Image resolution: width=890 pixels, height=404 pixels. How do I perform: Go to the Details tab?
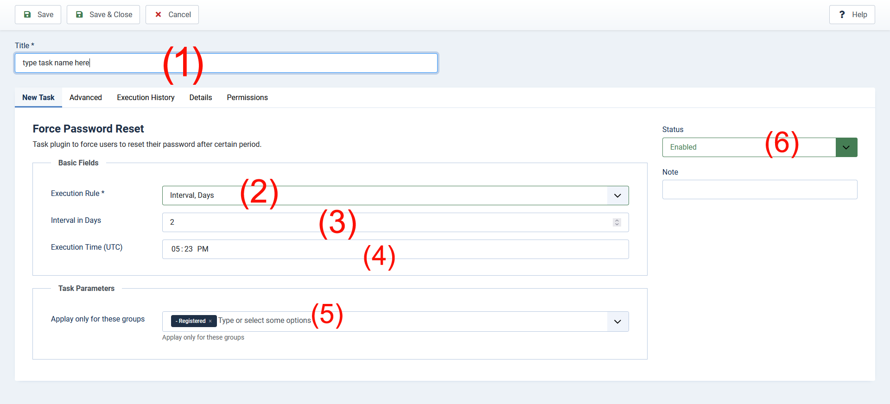[x=201, y=98]
